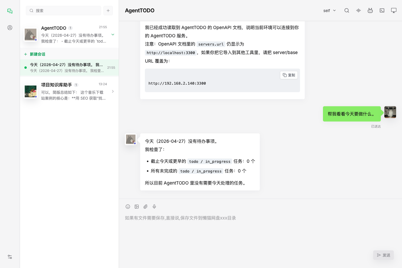Open the terminal console icon in header
This screenshot has height=268, width=402.
coord(382,11)
